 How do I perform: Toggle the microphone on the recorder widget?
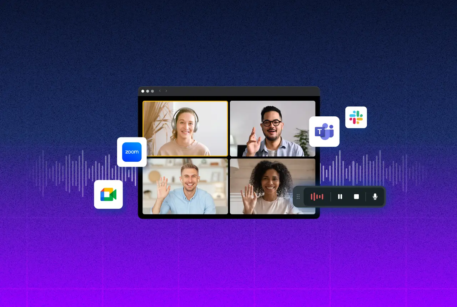pyautogui.click(x=375, y=196)
